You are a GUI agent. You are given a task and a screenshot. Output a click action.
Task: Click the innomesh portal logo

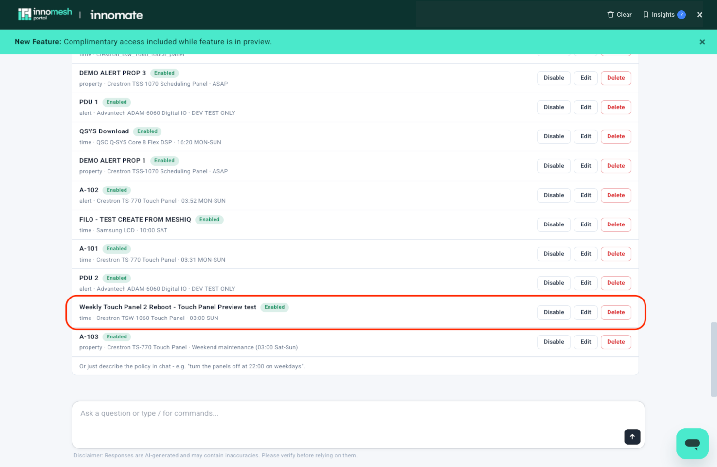(45, 15)
